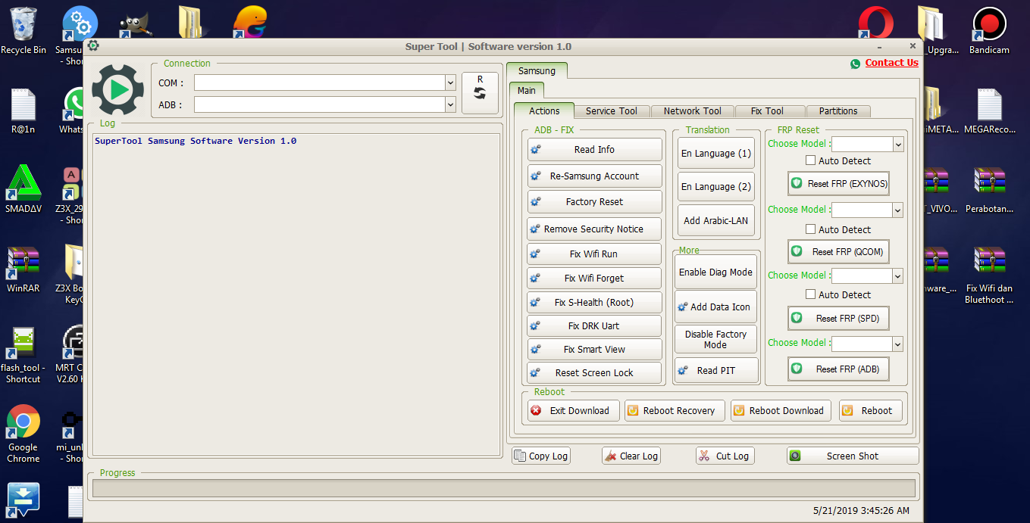Click Copy Log button

pos(540,456)
